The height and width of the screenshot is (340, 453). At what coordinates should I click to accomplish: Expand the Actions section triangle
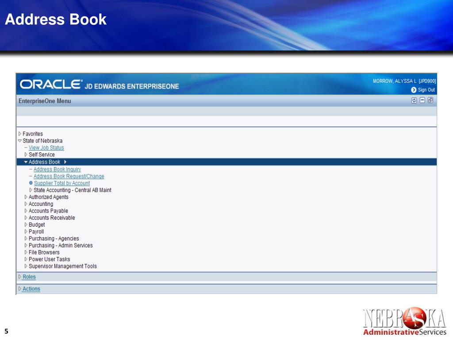[x=19, y=289]
